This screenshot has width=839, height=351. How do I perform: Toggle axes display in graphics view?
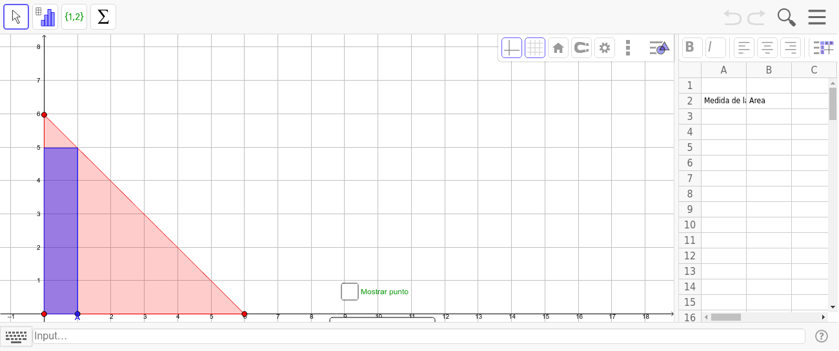(512, 48)
